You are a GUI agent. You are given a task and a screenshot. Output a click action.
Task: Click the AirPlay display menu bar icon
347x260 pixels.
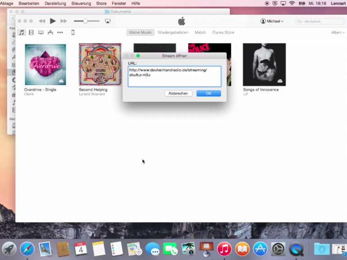pyautogui.click(x=283, y=3)
